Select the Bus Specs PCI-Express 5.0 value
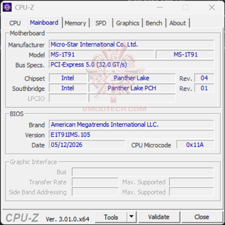Viewport: 225px width, 225px height. tap(132, 65)
